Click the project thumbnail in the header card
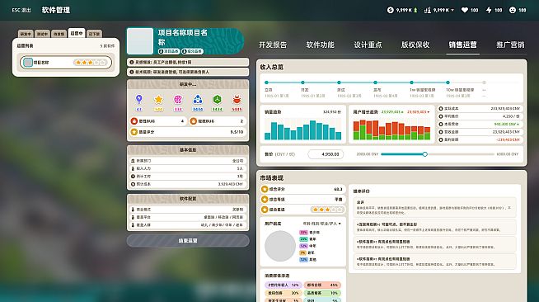 pyautogui.click(x=140, y=41)
